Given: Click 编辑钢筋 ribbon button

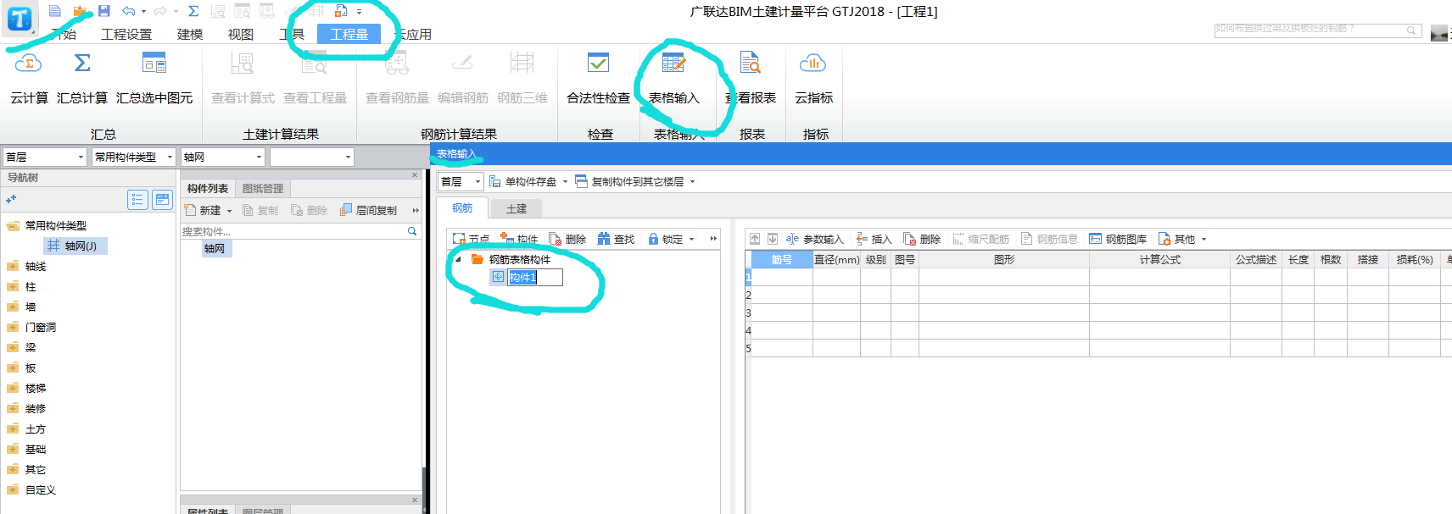Looking at the screenshot, I should click(x=462, y=78).
